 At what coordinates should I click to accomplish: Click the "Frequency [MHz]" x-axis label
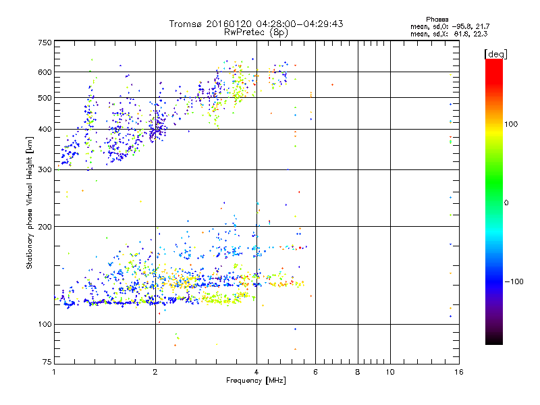256,381
